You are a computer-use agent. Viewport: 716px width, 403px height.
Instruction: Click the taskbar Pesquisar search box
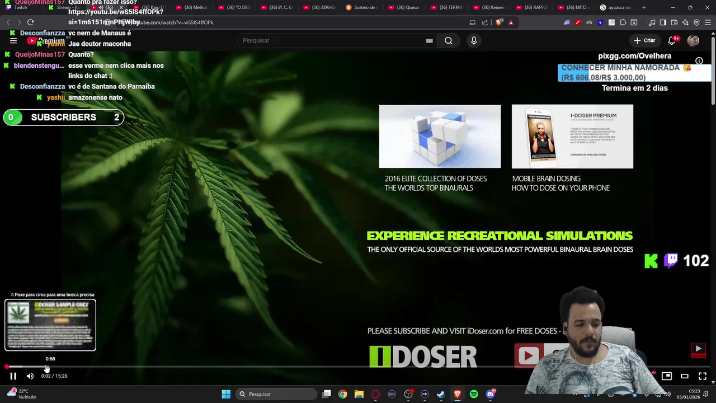tap(276, 394)
